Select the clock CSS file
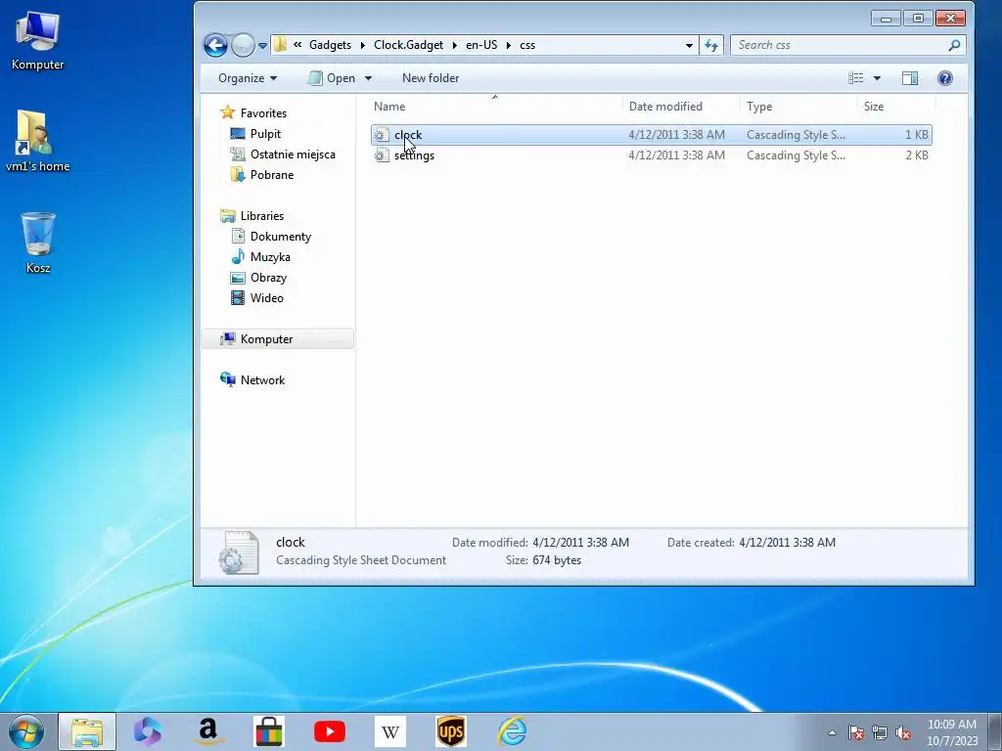Image resolution: width=1002 pixels, height=751 pixels. [x=651, y=135]
